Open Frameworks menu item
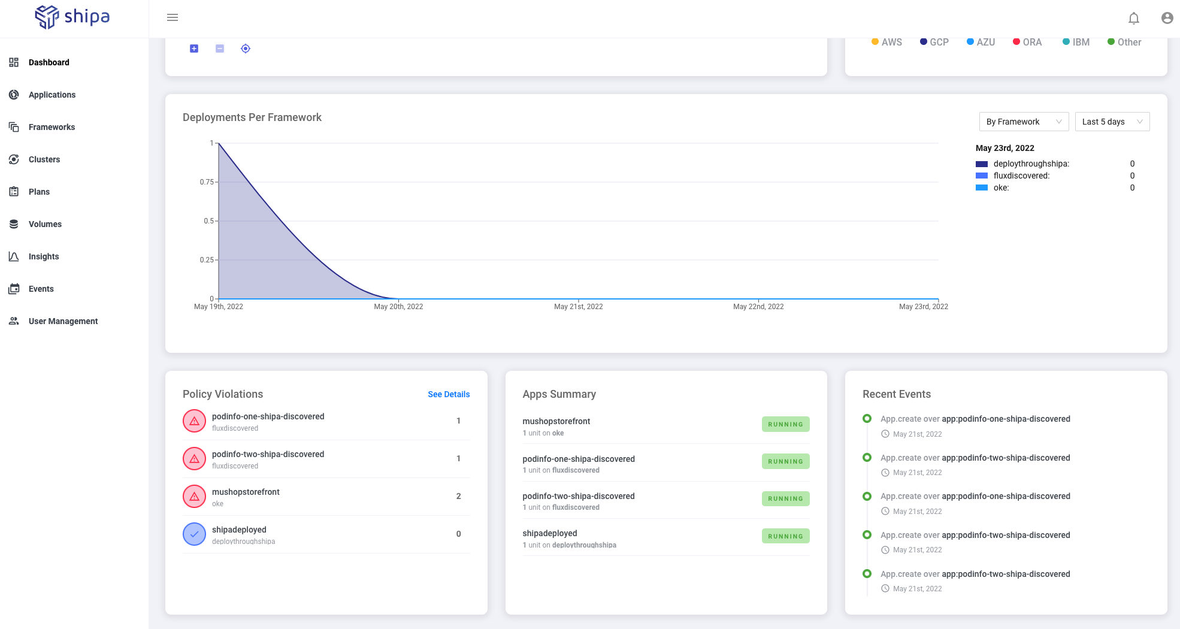The height and width of the screenshot is (629, 1180). coord(52,127)
